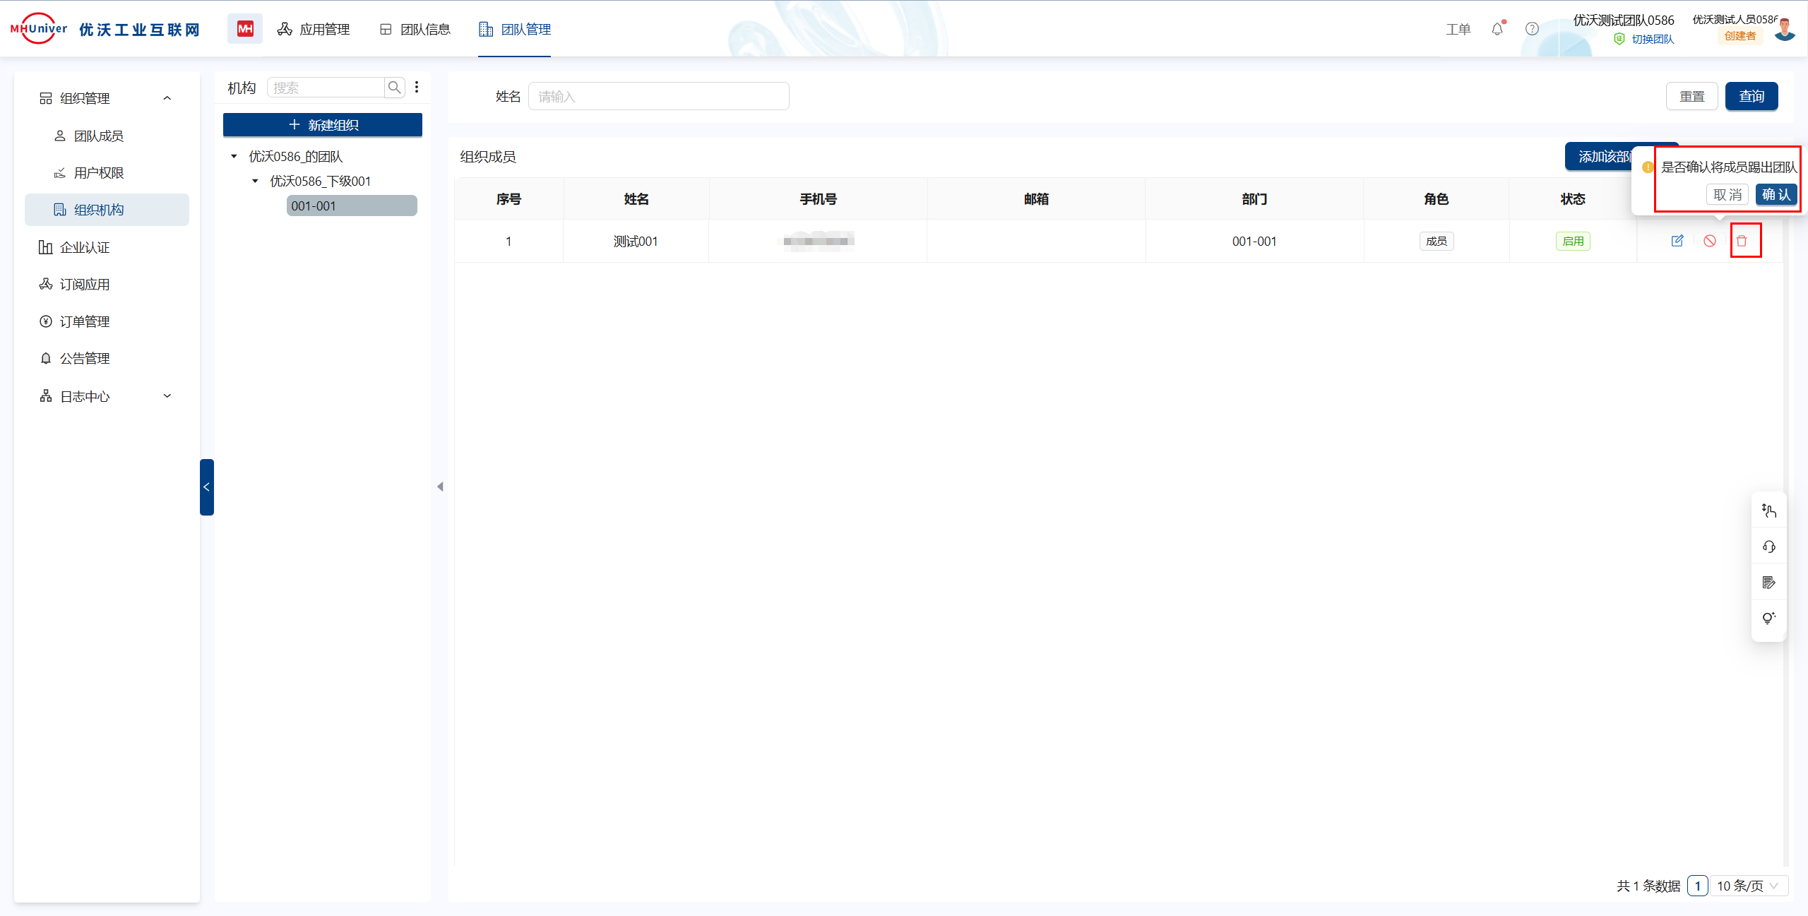Click the search magnifier in 机构 panel

pyautogui.click(x=394, y=88)
